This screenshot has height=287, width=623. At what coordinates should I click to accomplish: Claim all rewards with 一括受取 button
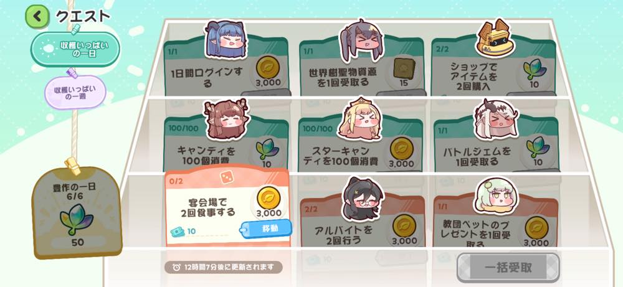coord(508,268)
